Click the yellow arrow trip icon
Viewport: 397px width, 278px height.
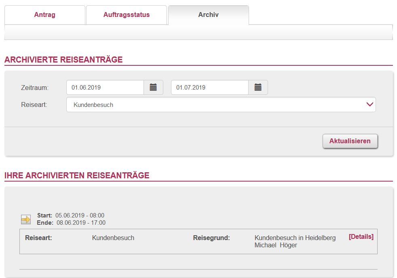pyautogui.click(x=26, y=219)
